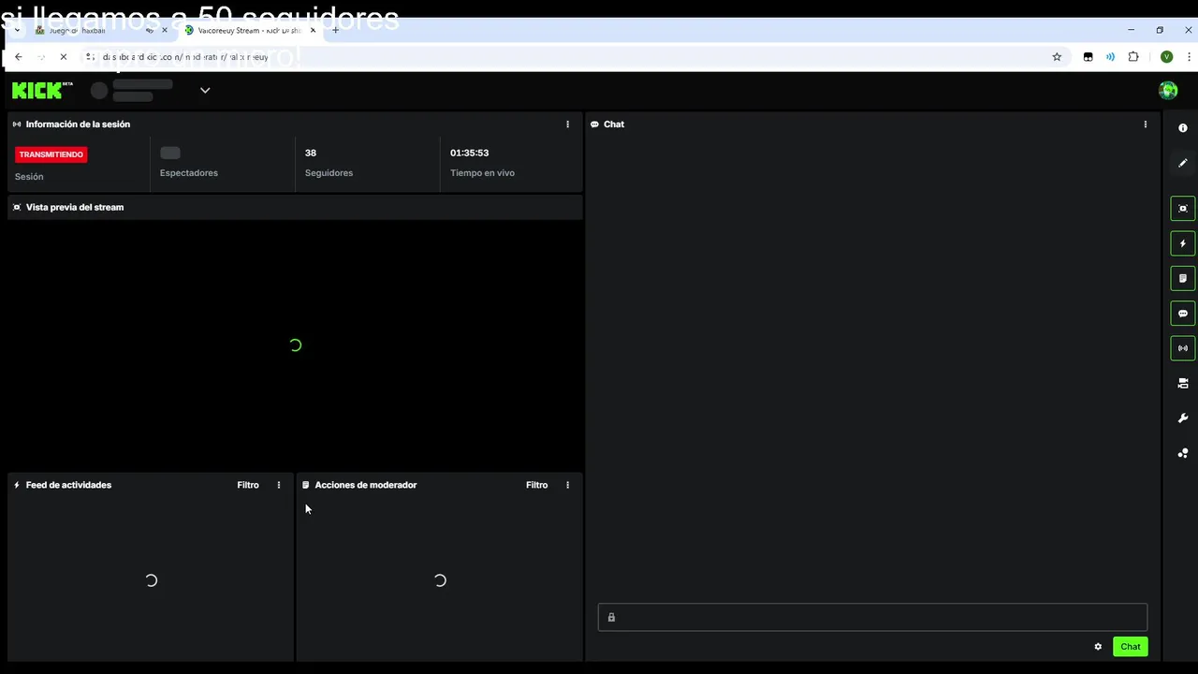Image resolution: width=1198 pixels, height=674 pixels.
Task: Click the camera icon in right sidebar
Action: coord(1183,384)
